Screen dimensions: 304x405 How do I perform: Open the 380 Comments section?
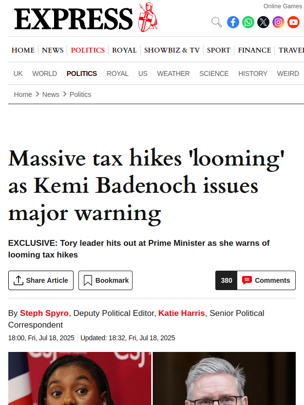[x=255, y=280]
